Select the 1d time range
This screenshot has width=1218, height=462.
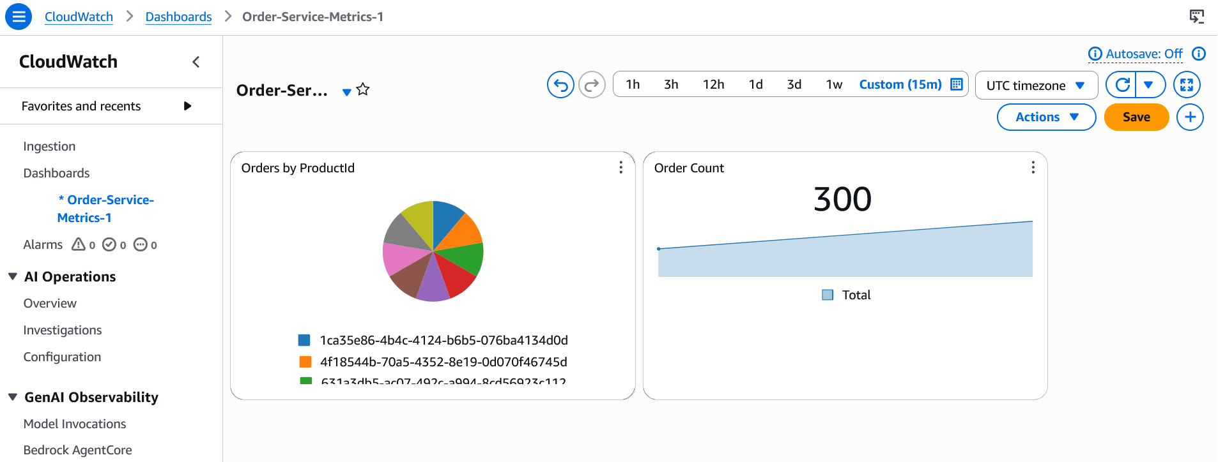pyautogui.click(x=755, y=84)
